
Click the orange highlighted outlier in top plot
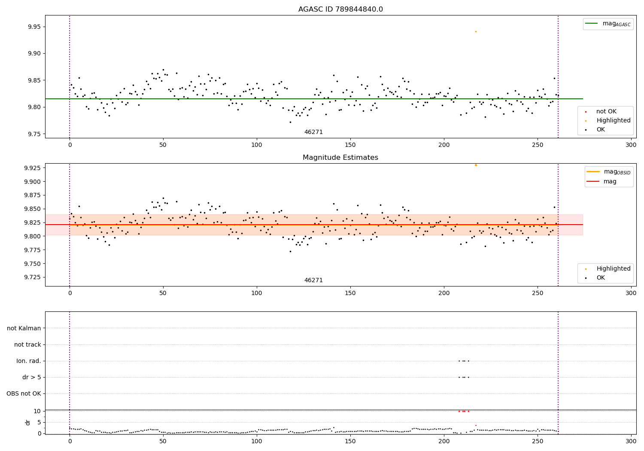476,31
